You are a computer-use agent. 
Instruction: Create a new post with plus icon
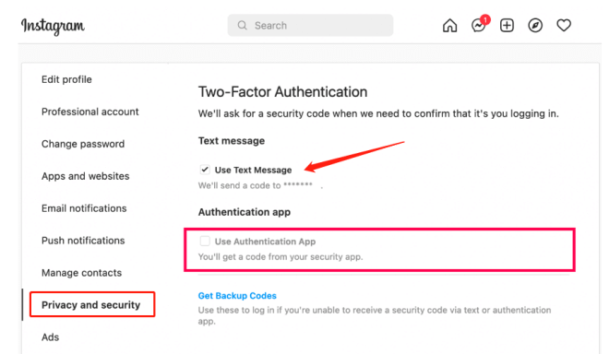point(507,26)
